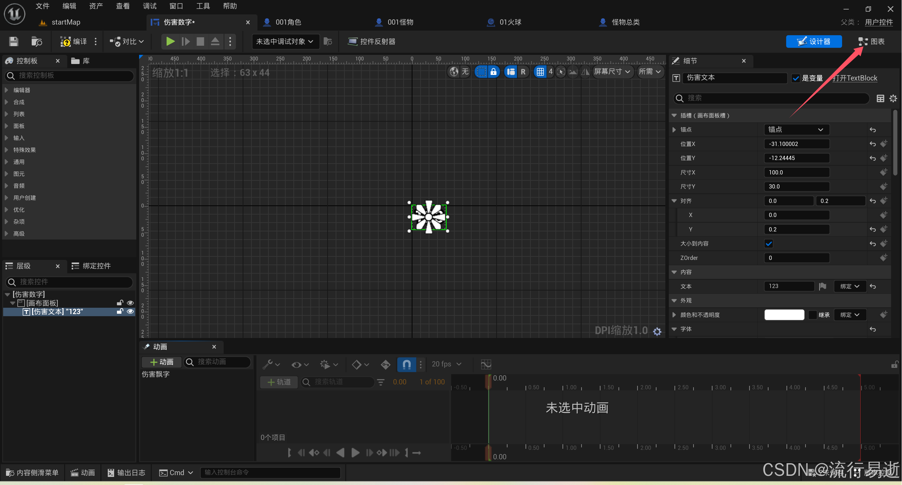Click the add Animation button
902x485 pixels.
pyautogui.click(x=162, y=362)
